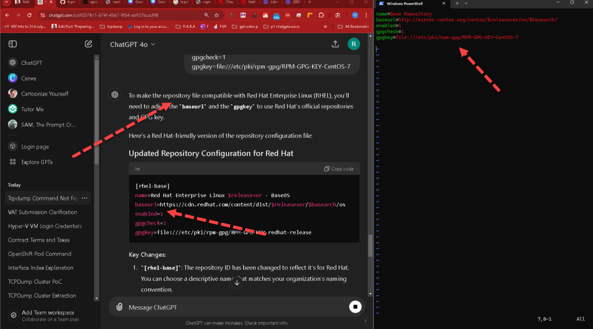Zoom magnifier icon in address bar

click(206, 15)
